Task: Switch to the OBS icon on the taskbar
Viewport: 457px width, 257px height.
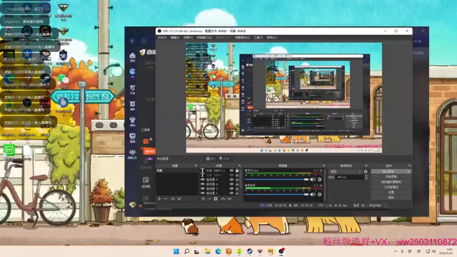Action: click(x=281, y=251)
